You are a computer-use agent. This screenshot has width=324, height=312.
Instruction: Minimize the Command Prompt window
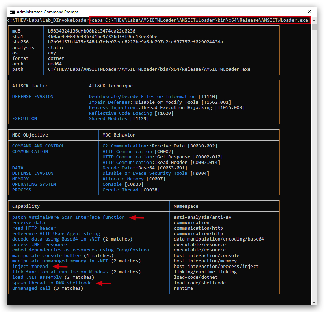point(278,12)
